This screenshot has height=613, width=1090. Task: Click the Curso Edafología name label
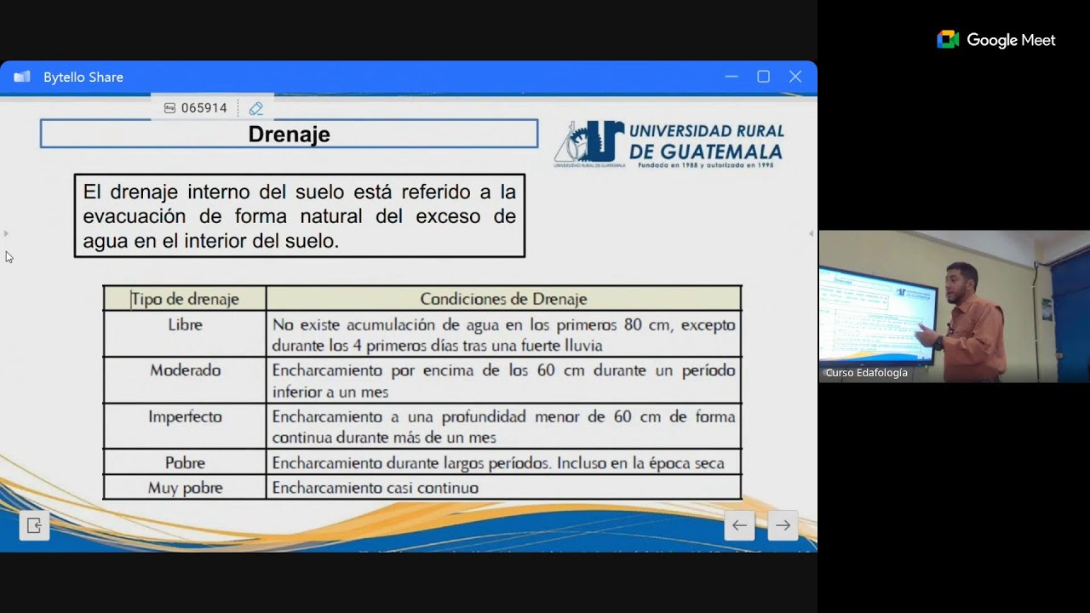click(x=866, y=373)
